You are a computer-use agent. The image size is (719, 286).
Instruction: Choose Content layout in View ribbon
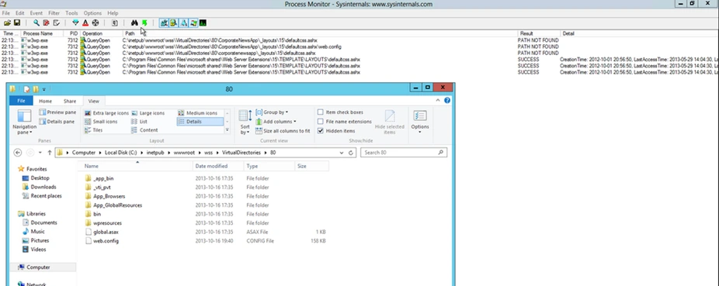click(144, 130)
